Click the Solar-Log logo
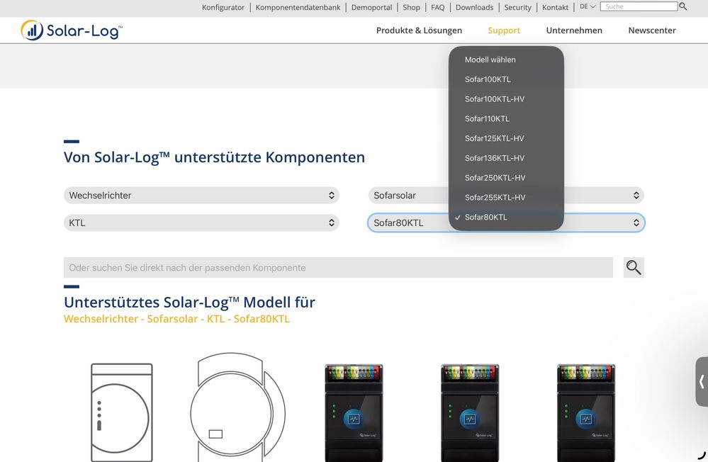The height and width of the screenshot is (462, 708). [x=72, y=30]
